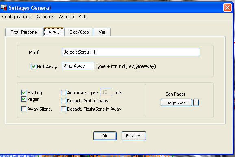The width and height of the screenshot is (235, 157).
Task: Click the Effacer button
Action: click(133, 136)
